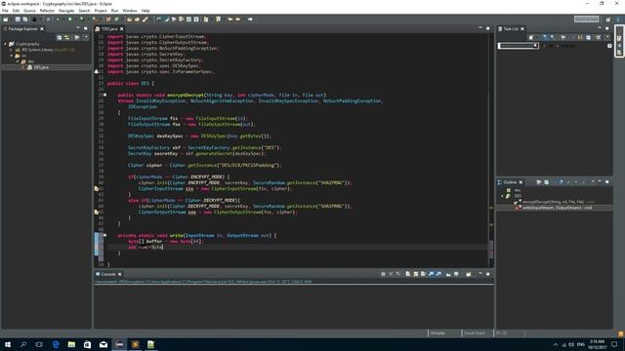The width and height of the screenshot is (625, 351).
Task: Toggle Scroll Lock in Console toolbar
Action: point(416,274)
